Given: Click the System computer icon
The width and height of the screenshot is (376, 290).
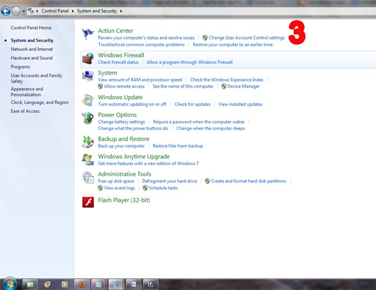Looking at the screenshot, I should pos(87,76).
